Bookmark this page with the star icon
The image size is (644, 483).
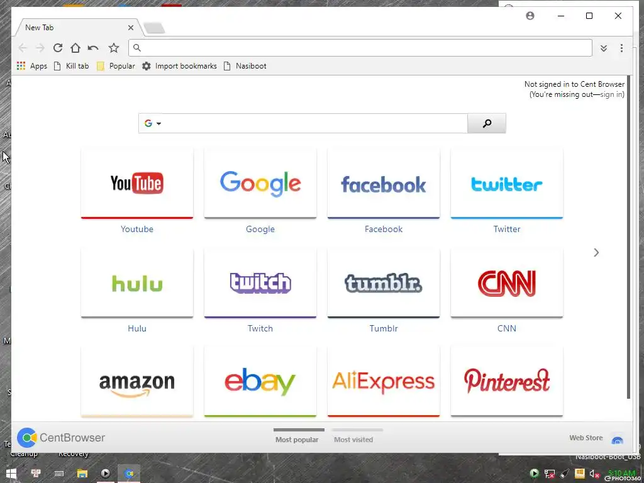[x=114, y=48]
